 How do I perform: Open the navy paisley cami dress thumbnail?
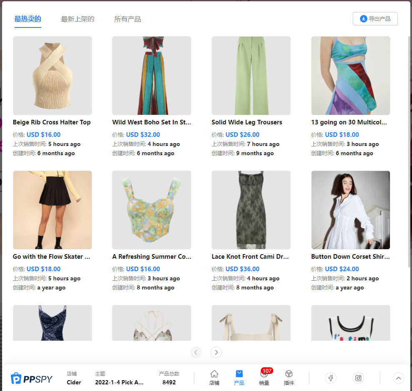point(52,323)
